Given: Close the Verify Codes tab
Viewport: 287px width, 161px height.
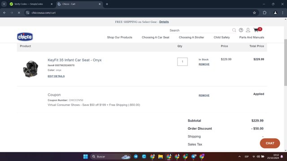Looking at the screenshot, I should point(52,4).
